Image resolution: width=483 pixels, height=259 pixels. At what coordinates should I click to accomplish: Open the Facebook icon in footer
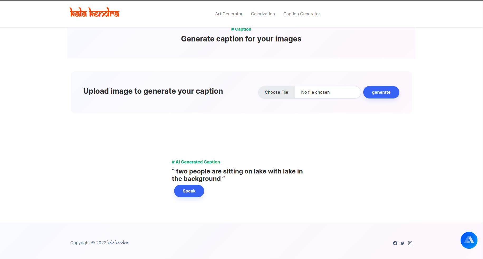(395, 243)
